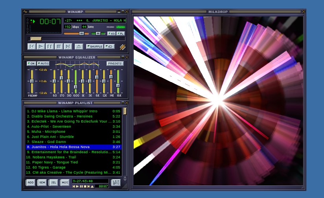Click the volume slider
Viewport: 324px width, 198px height.
coord(76,33)
